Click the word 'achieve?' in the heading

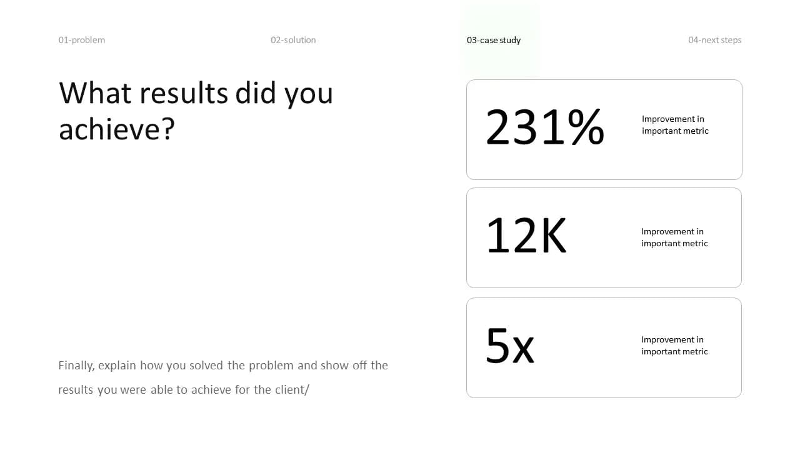(116, 130)
